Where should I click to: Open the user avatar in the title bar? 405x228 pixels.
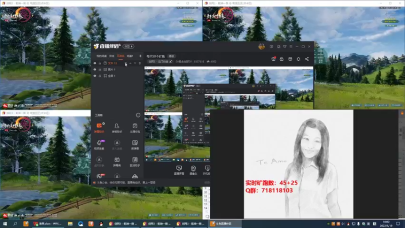click(x=261, y=47)
